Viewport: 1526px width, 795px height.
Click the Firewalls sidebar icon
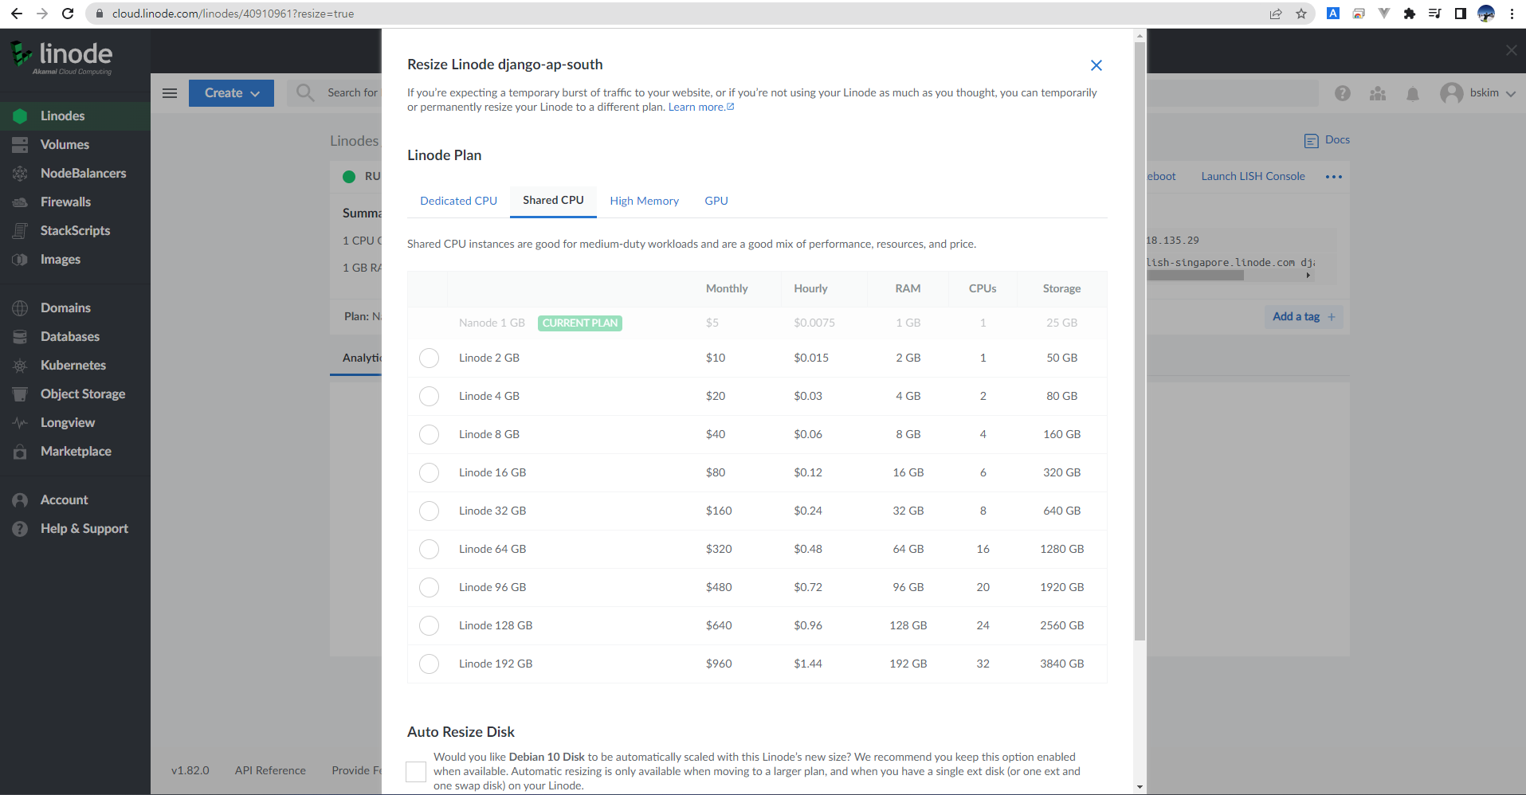coord(20,202)
